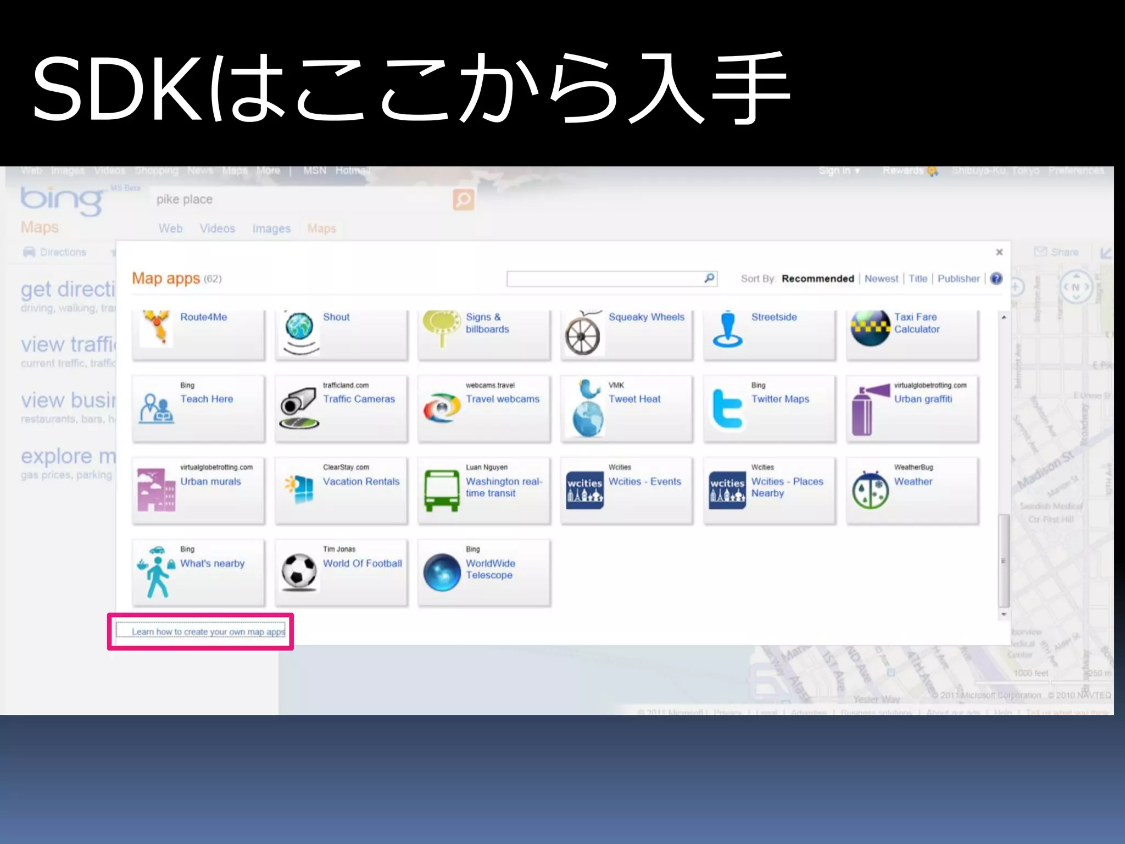This screenshot has height=844, width=1125.
Task: Open Washington real-time transit bus icon
Action: [x=442, y=490]
